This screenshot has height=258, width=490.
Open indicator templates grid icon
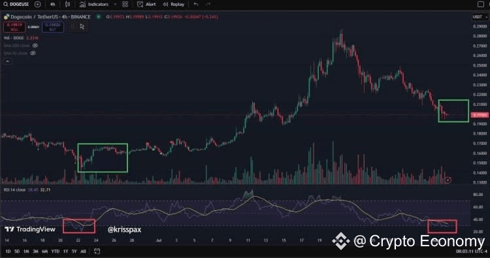click(x=125, y=5)
